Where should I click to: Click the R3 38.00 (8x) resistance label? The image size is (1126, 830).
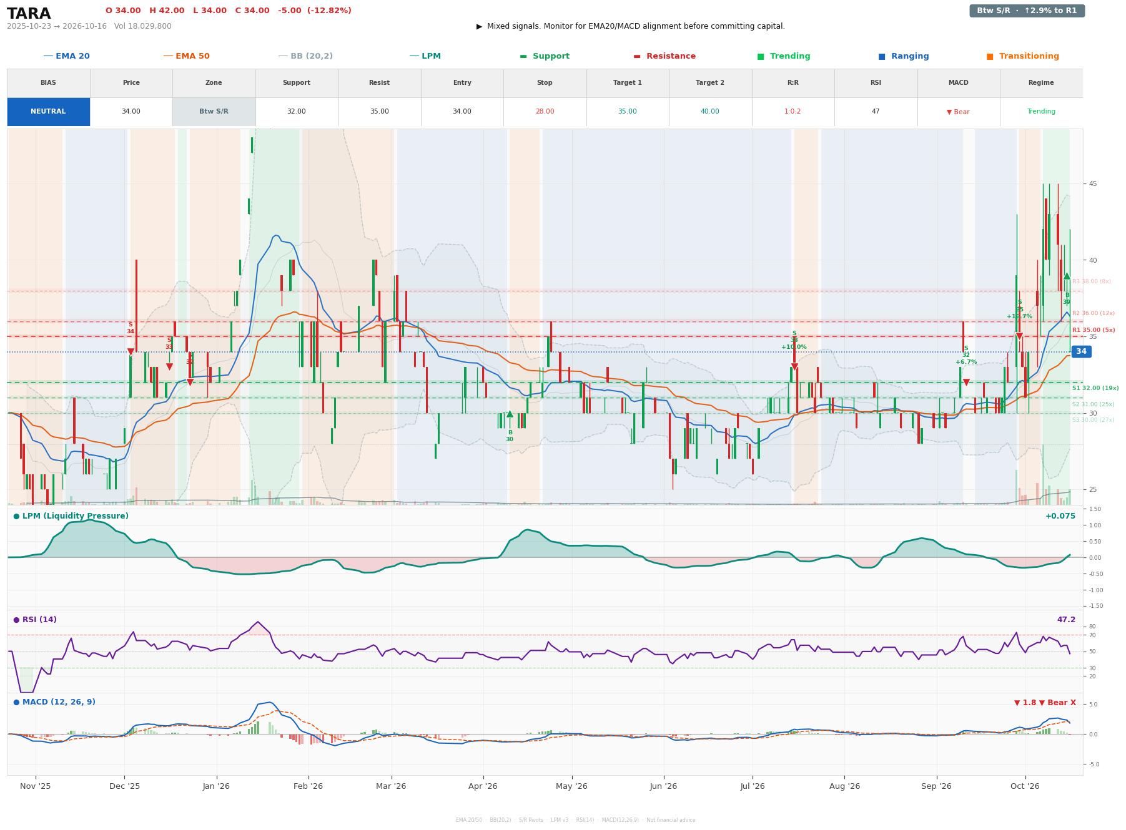point(1092,281)
